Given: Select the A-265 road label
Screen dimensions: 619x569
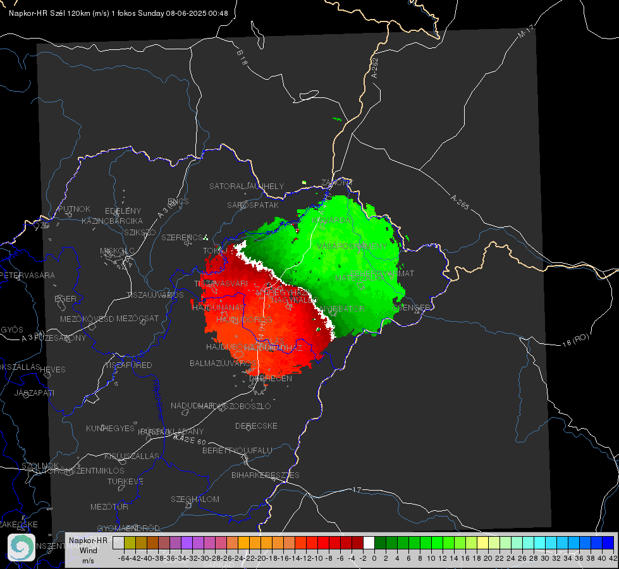Looking at the screenshot, I should coord(460,202).
